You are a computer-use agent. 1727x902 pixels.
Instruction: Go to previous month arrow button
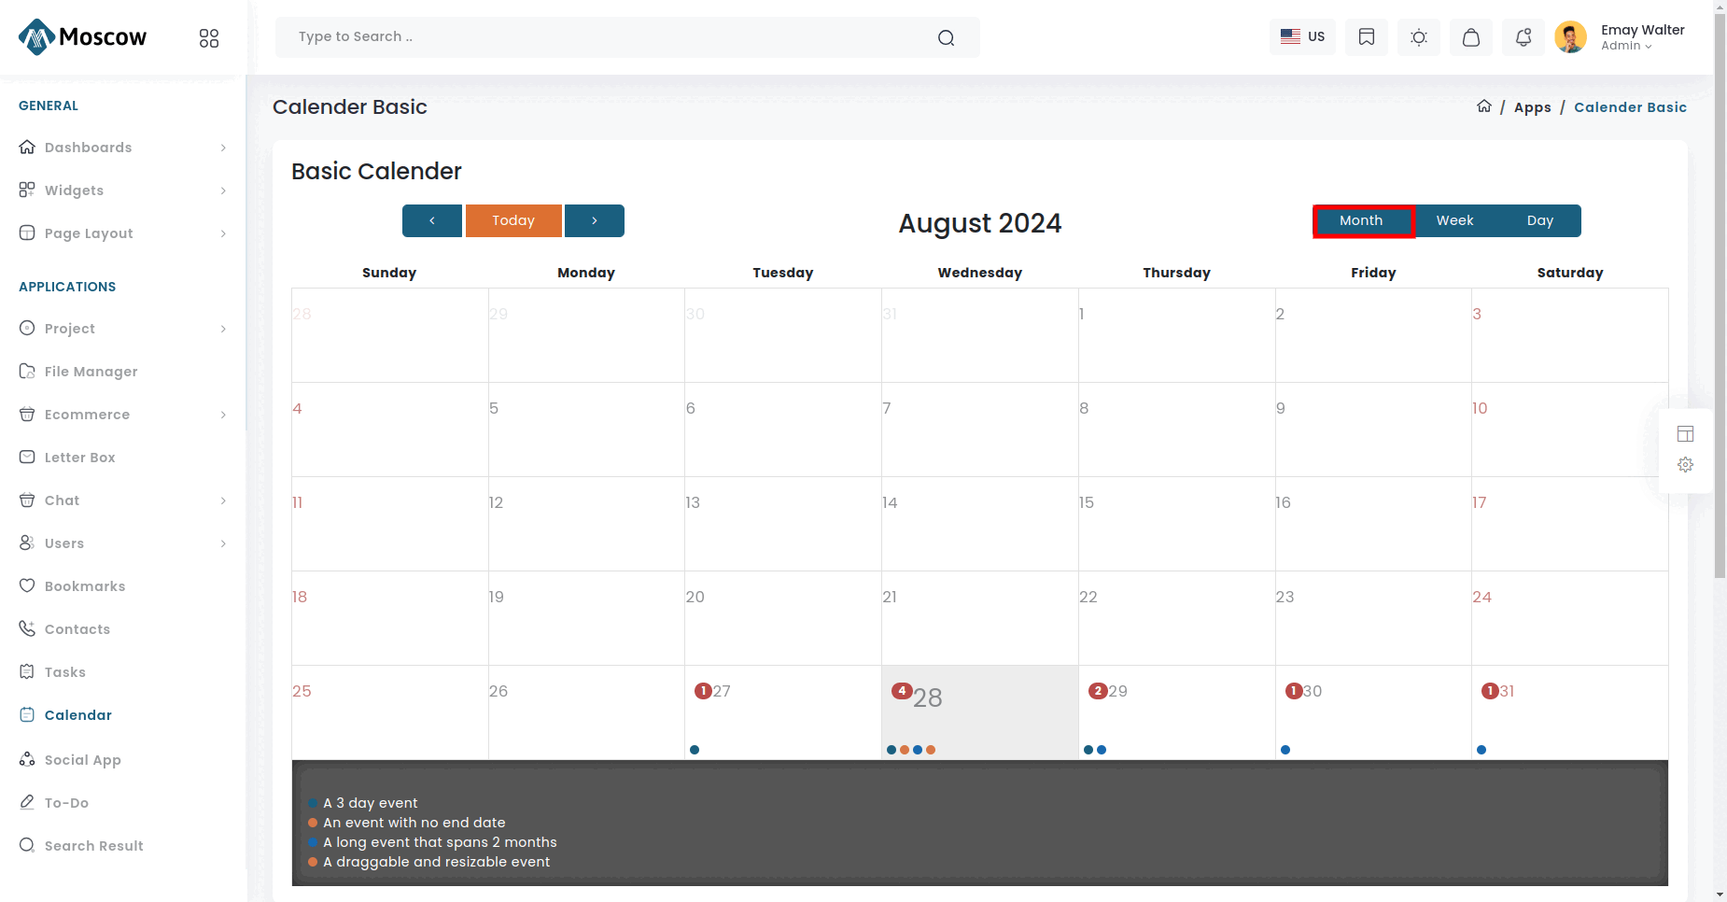tap(432, 221)
